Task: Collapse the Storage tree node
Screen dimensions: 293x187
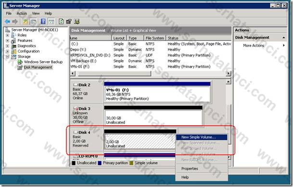Action: (x=7, y=56)
